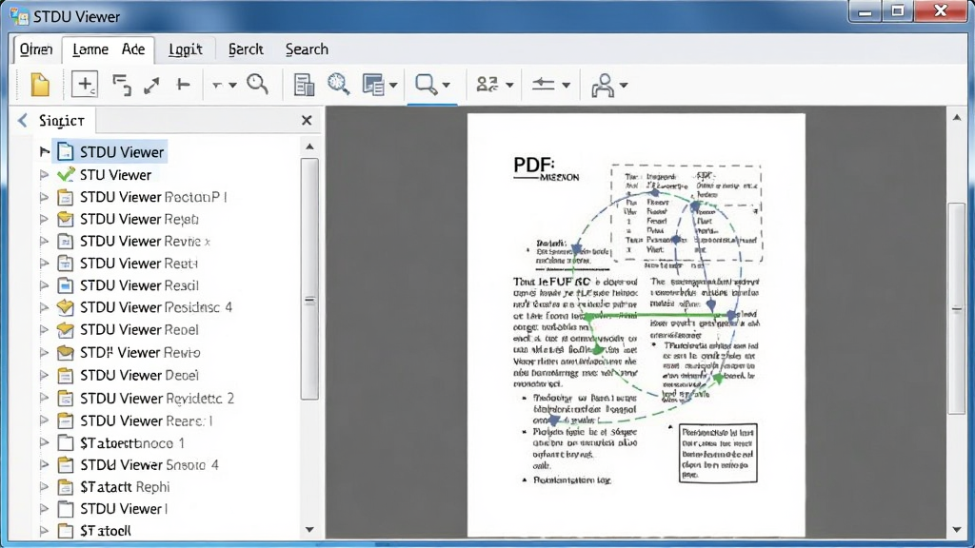Screen dimensions: 975x548
Task: Click the yellow open-file icon
Action: point(40,85)
